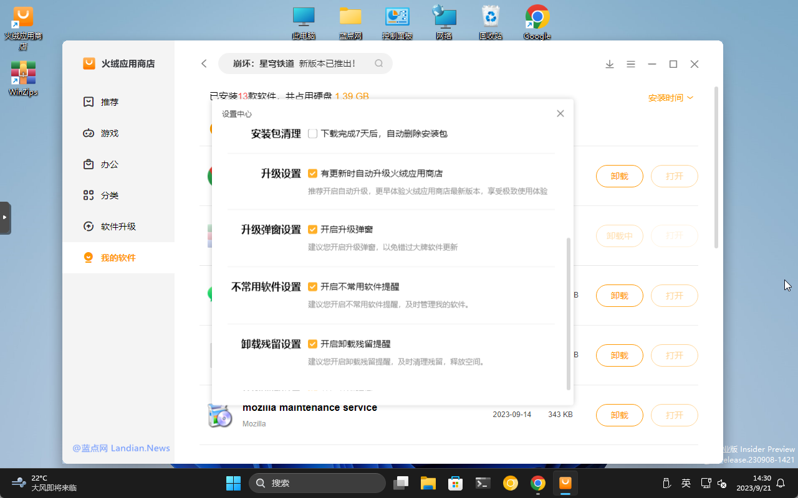Select 办公 in the sidebar

[x=118, y=164]
